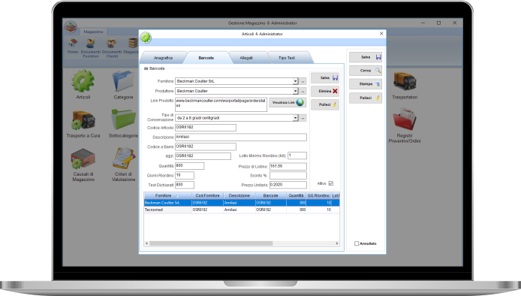Expand the Produttore dropdown

pos(295,91)
